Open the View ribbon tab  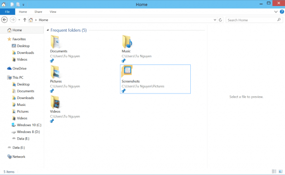[x=53, y=12]
